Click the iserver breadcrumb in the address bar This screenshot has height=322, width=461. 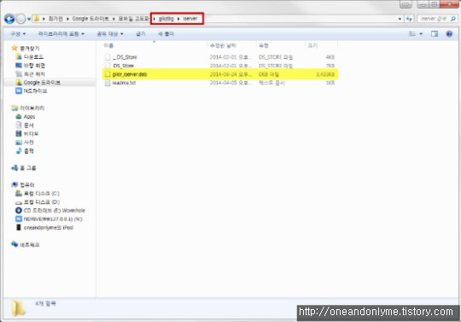coord(190,19)
